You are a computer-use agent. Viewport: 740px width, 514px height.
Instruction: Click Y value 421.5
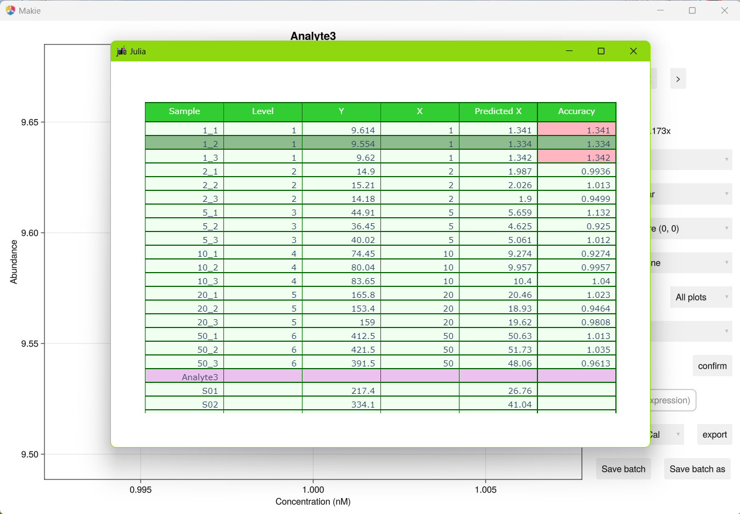point(341,349)
